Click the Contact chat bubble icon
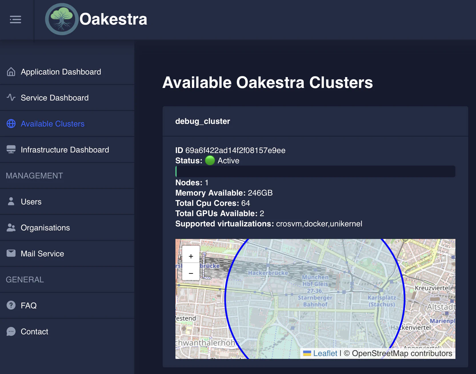 click(x=11, y=331)
